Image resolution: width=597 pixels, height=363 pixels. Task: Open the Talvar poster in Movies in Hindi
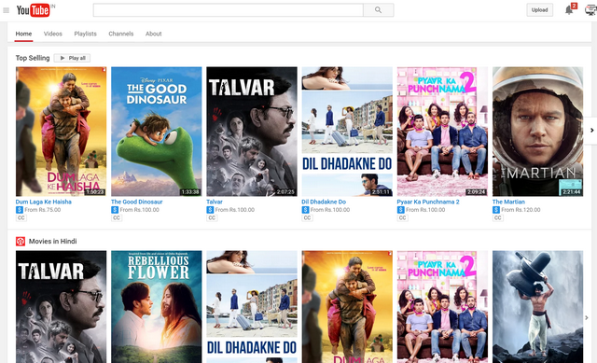tap(61, 307)
